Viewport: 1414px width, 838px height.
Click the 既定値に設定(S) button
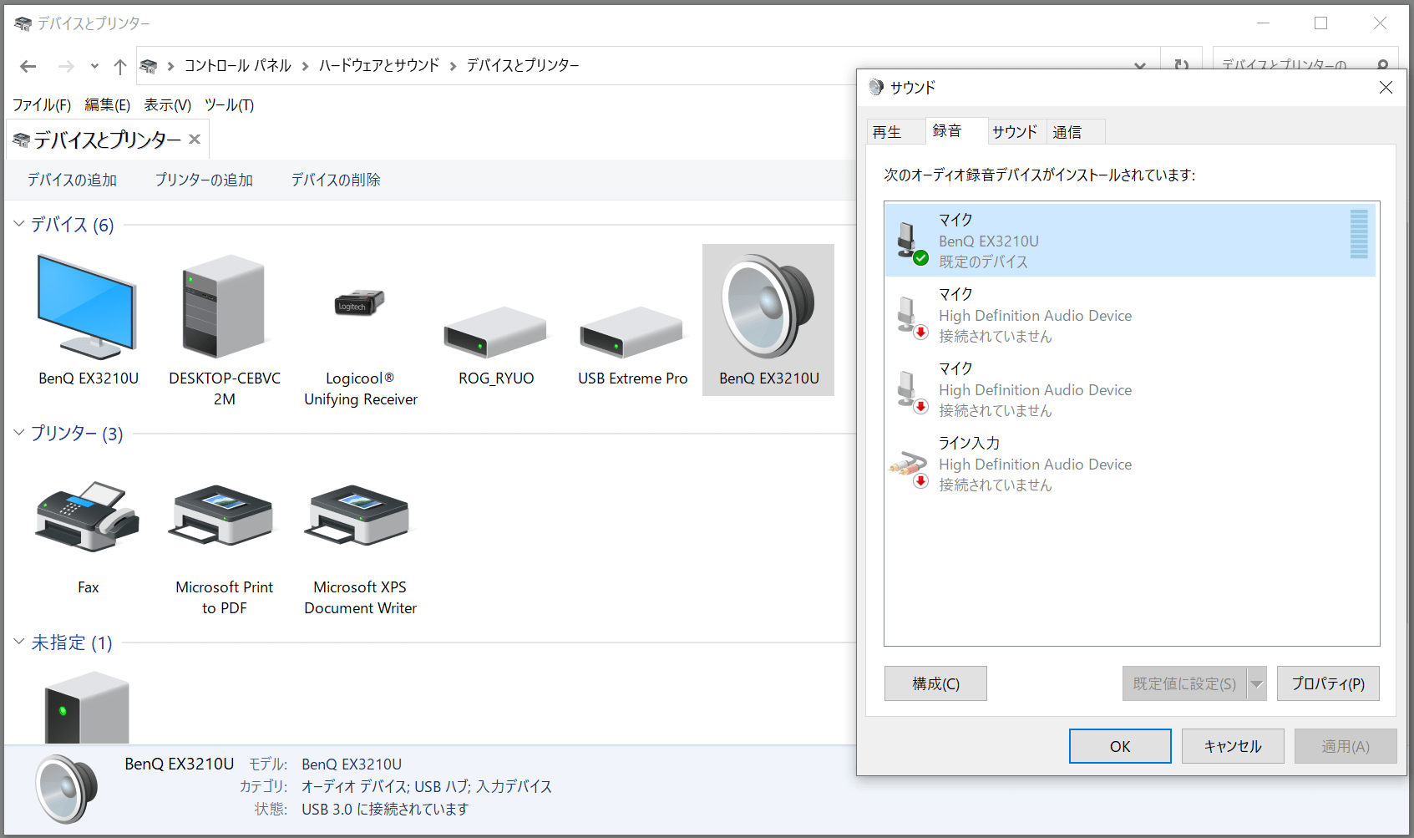click(x=1184, y=683)
